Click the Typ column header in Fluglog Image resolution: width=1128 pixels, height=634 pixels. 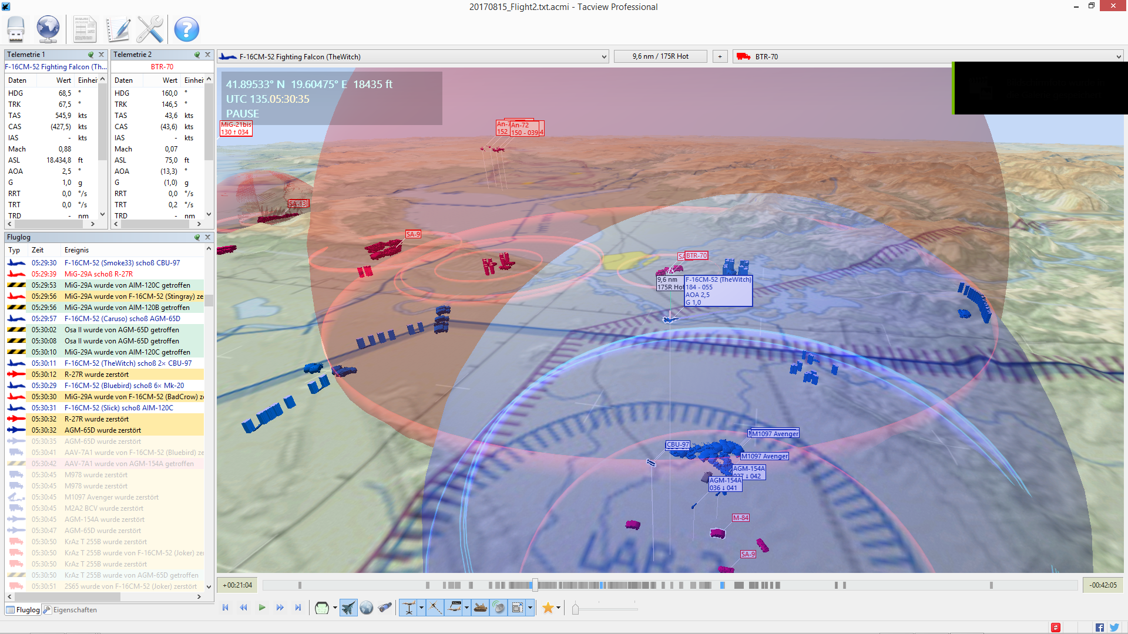(14, 250)
